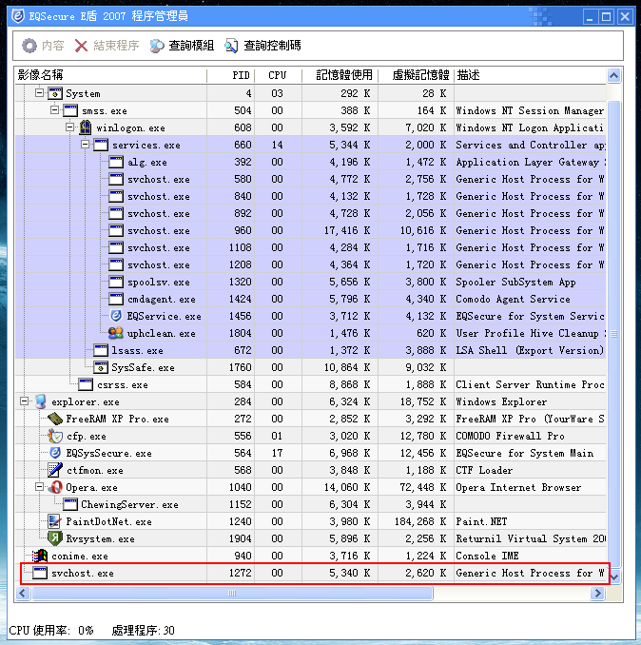Viewport: 641px width, 645px height.
Task: Open 查詢模組 module query
Action: tap(182, 46)
